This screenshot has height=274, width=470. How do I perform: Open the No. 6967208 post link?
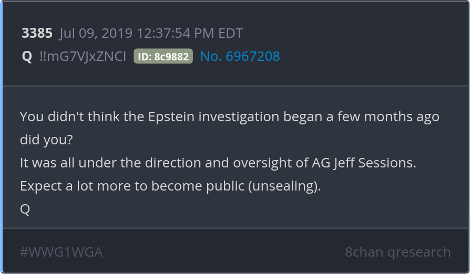point(240,56)
